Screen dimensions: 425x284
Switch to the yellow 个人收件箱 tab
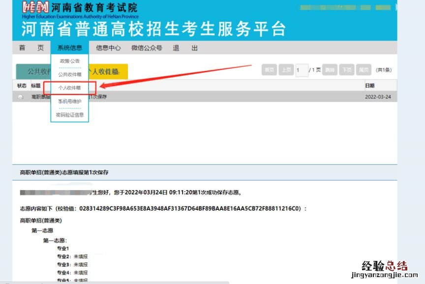pos(108,71)
